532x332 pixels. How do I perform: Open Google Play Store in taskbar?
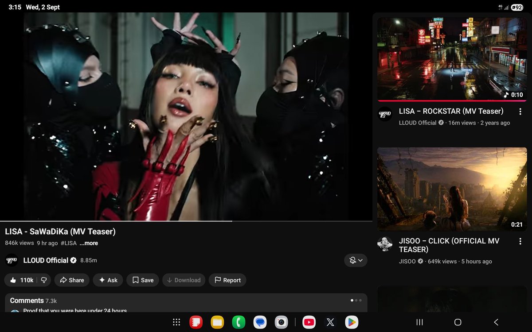[352, 322]
